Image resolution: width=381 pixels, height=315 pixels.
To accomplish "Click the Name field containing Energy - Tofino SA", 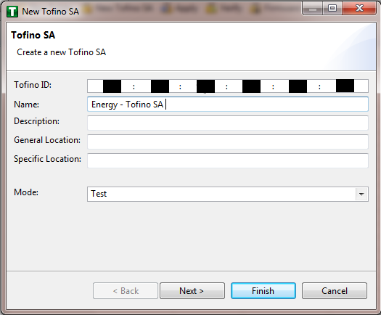I will pos(228,105).
